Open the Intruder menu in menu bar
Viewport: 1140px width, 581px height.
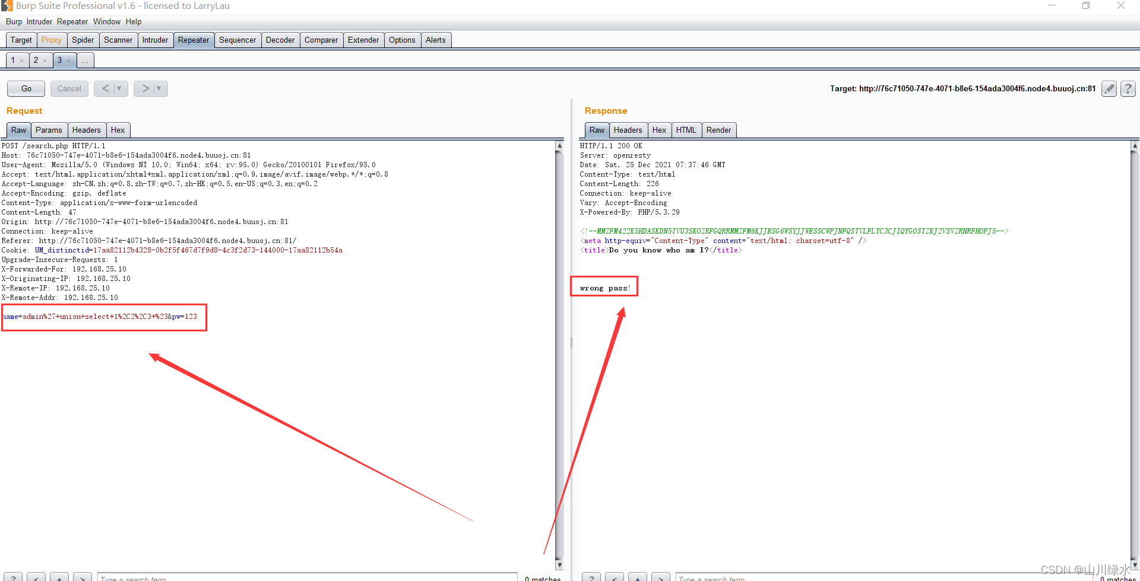pyautogui.click(x=39, y=22)
